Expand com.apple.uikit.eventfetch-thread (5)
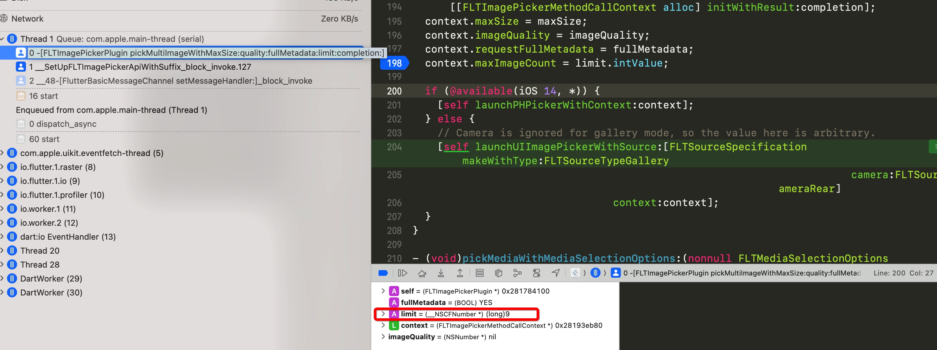 tap(2, 153)
